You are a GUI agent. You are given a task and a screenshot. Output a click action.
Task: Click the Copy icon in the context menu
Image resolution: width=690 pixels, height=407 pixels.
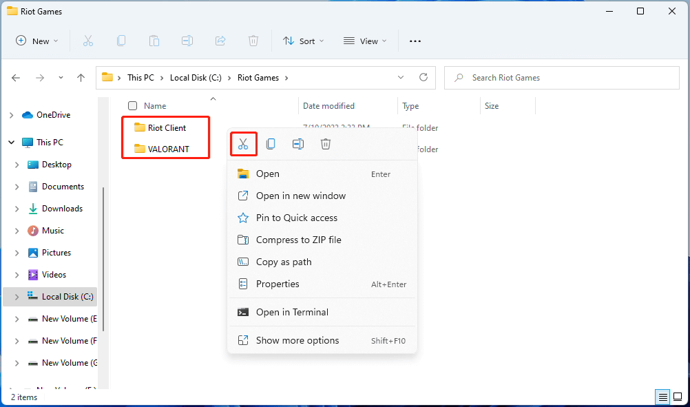(x=271, y=144)
